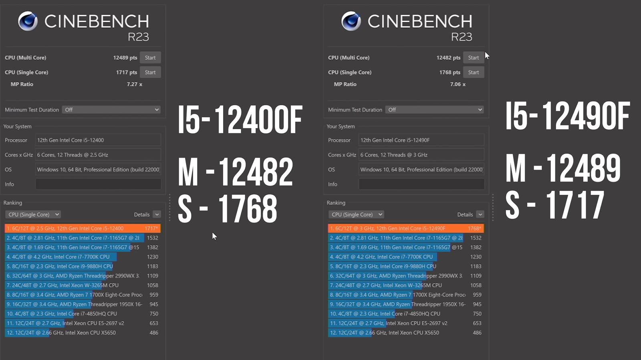Expand the Details arrow in right window

click(x=480, y=214)
